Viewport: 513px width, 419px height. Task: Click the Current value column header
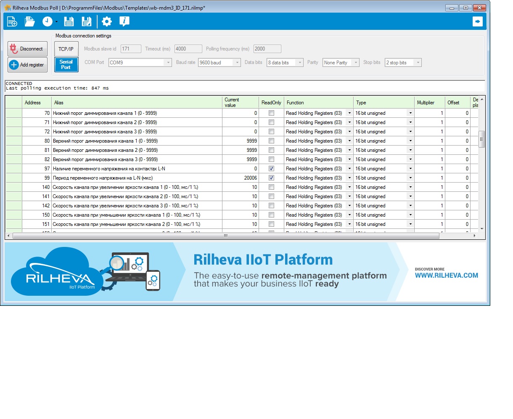241,102
